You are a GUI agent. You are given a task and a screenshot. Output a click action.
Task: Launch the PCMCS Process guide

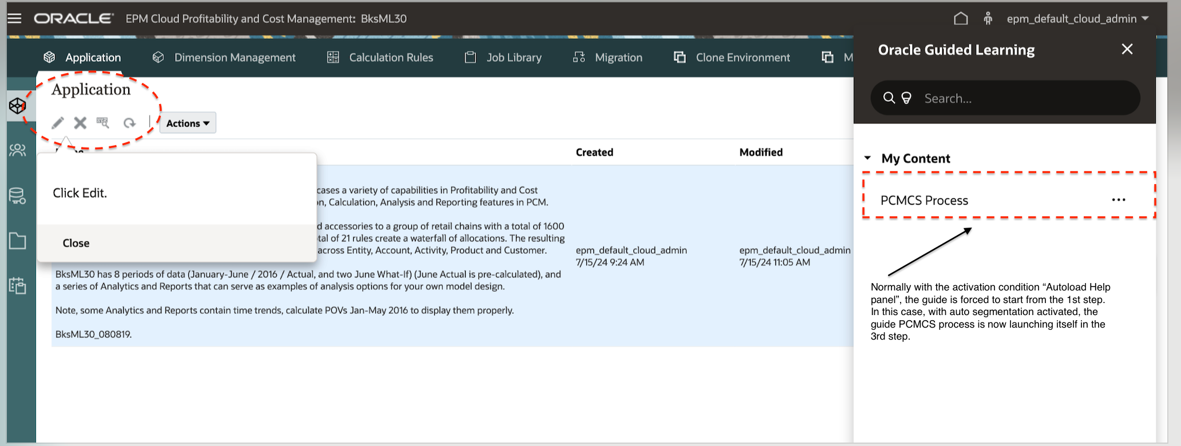coord(924,200)
